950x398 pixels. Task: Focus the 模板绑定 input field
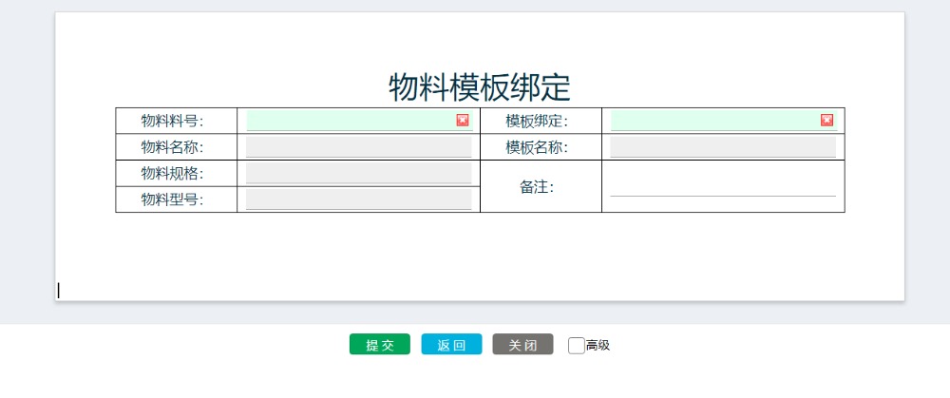(714, 121)
